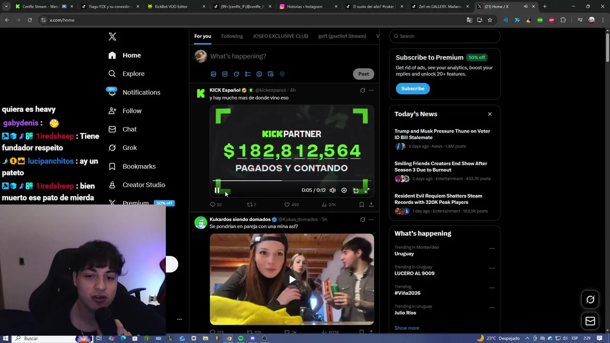Add a poll in the composer
This screenshot has height=343, width=610.
point(248,74)
